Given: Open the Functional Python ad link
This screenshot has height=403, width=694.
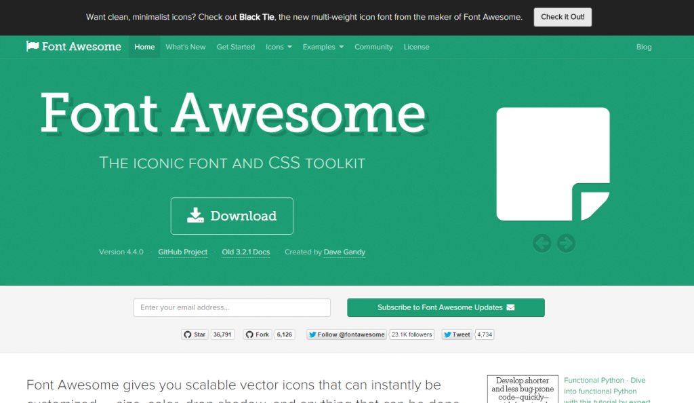Looking at the screenshot, I should (607, 391).
